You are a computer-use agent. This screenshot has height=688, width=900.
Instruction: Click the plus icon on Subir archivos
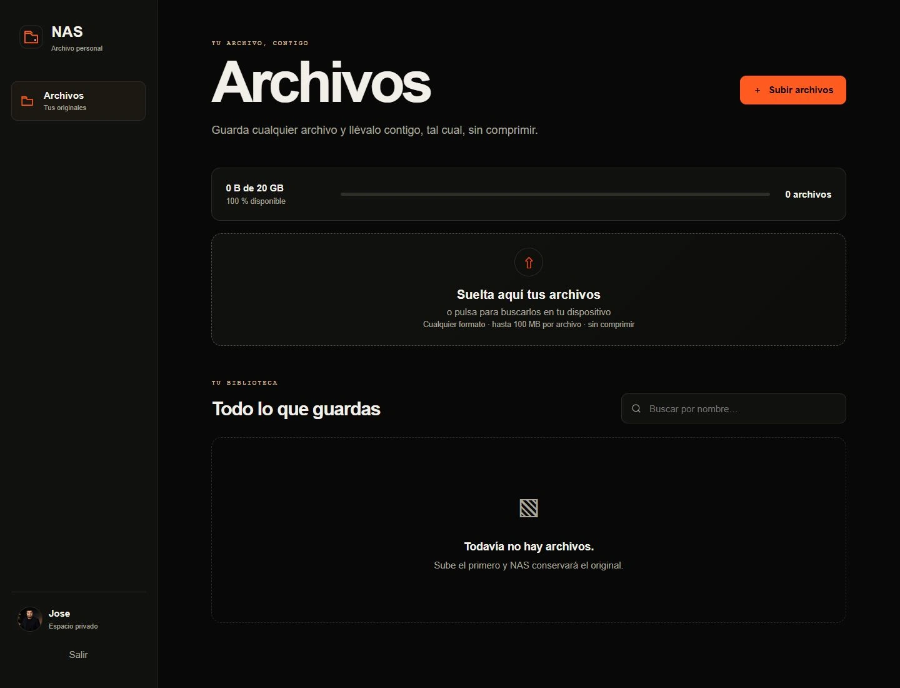click(x=757, y=90)
